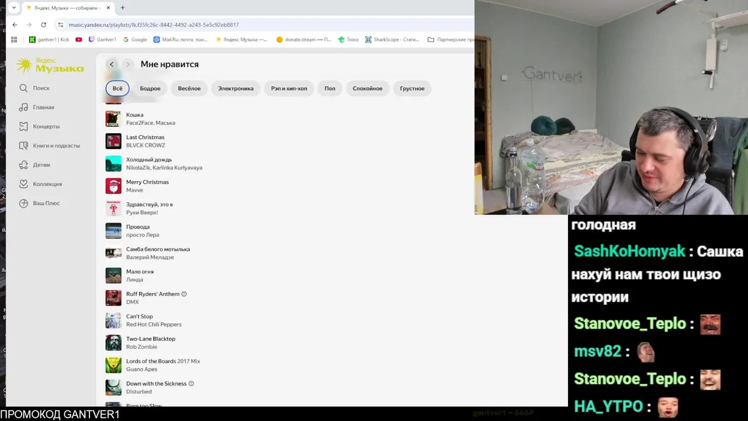Viewport: 748px width, 421px height.
Task: Open Коллекция in the sidebar
Action: [40, 184]
